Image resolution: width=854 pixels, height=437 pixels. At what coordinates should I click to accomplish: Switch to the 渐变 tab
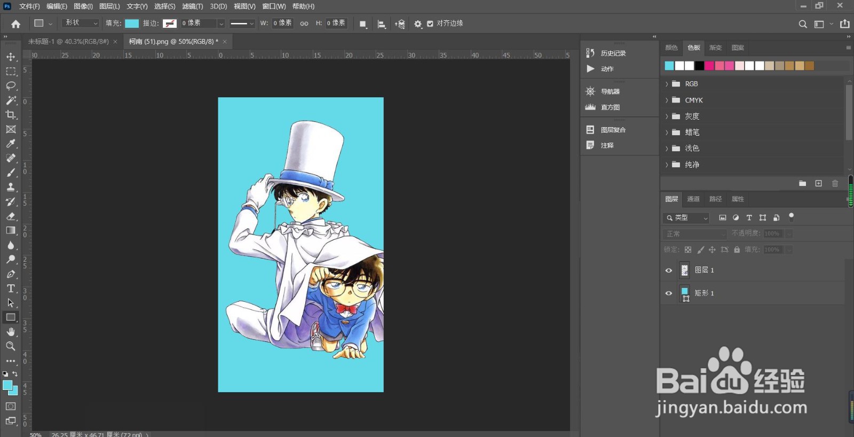pos(715,48)
